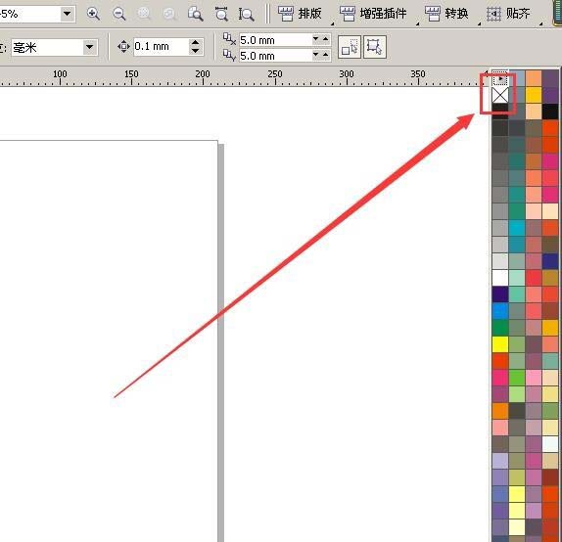Toggle the Treat As Filled button
The image size is (562, 542).
350,47
